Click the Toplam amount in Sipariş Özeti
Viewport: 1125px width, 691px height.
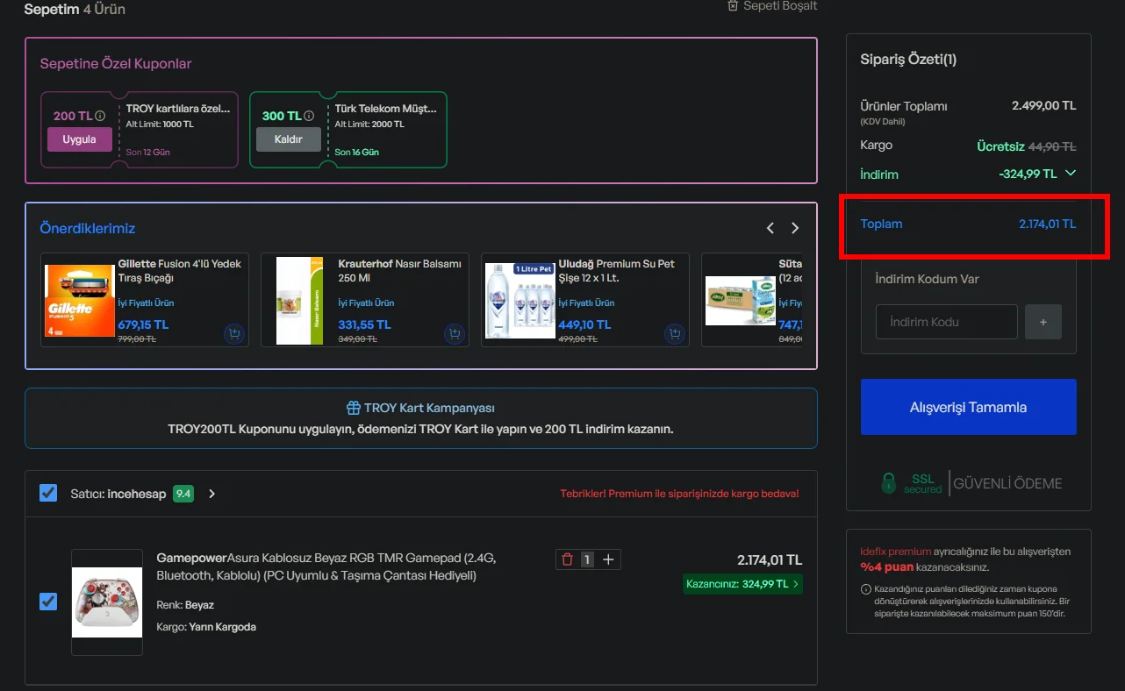(1048, 224)
